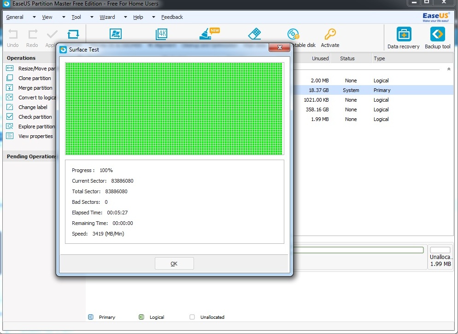Collapse the disk list using the chevron
The height and width of the screenshot is (334, 458).
coord(449,69)
